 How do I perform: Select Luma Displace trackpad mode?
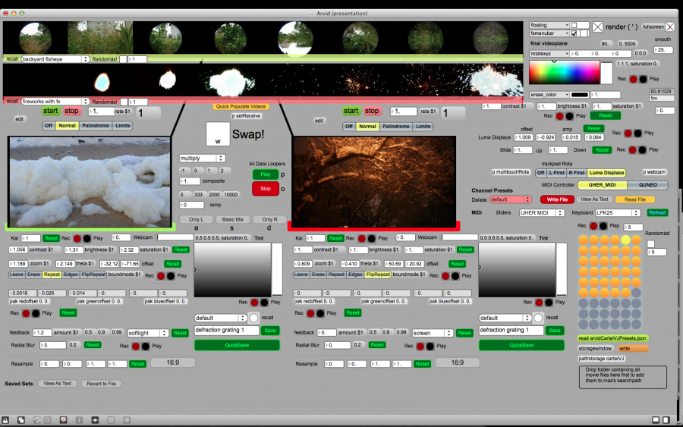tap(606, 173)
